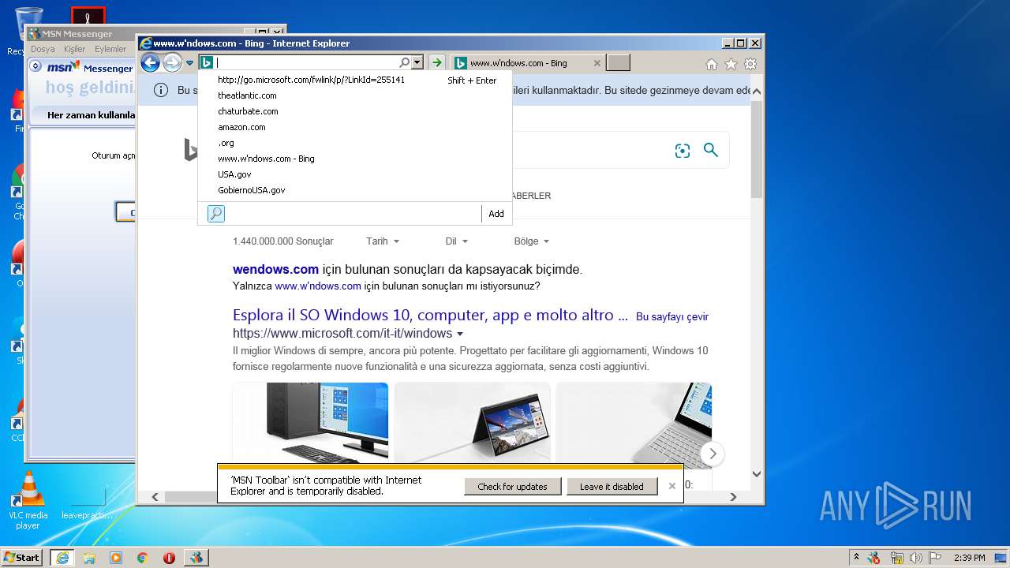Click Add search provider button
The image size is (1010, 568).
496,214
